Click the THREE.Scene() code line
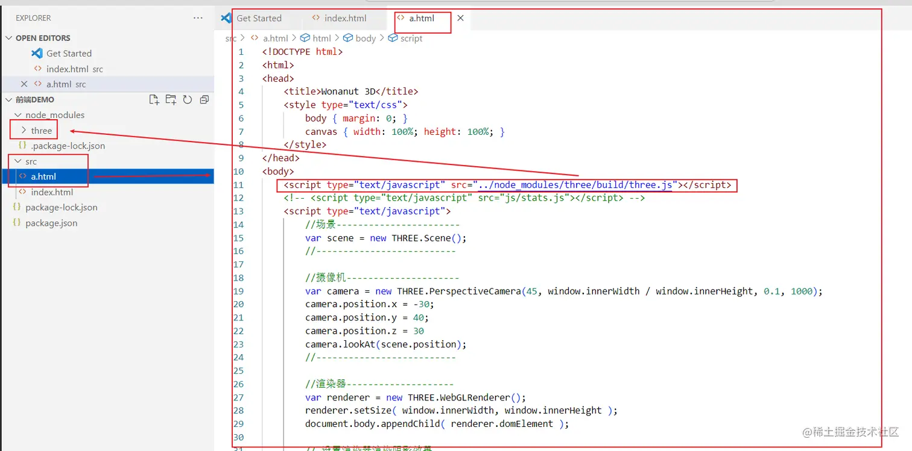912x451 pixels. (x=386, y=238)
